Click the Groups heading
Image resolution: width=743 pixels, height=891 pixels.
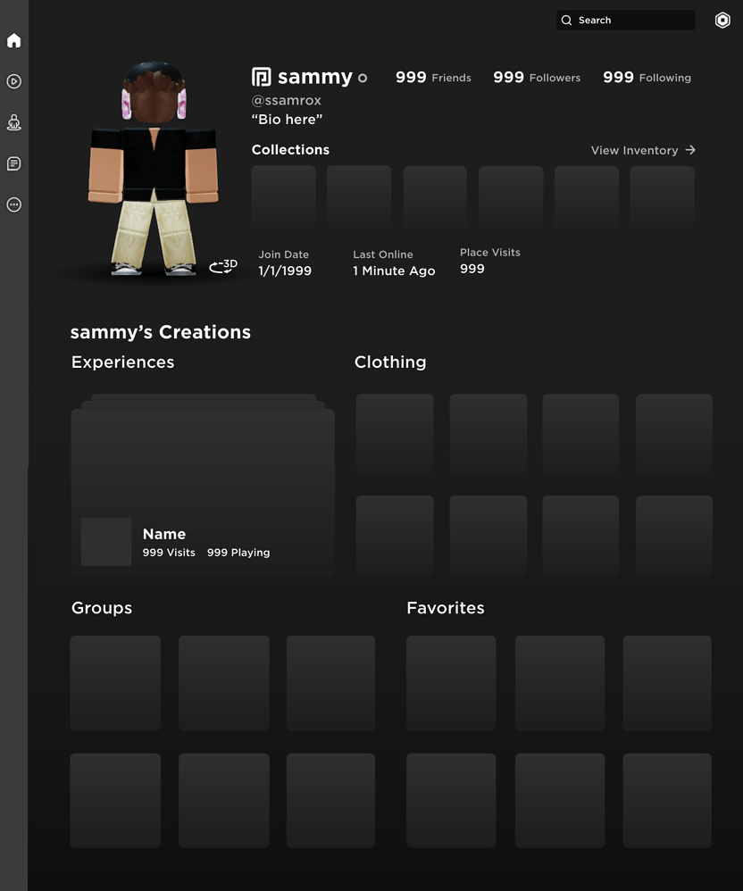102,608
